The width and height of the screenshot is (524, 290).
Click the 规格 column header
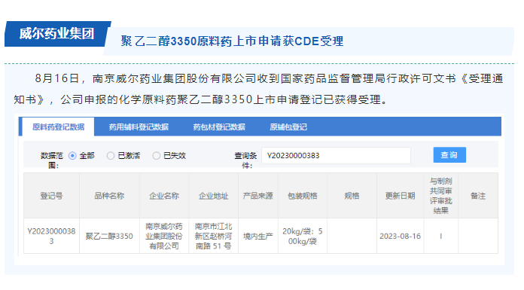coord(352,196)
